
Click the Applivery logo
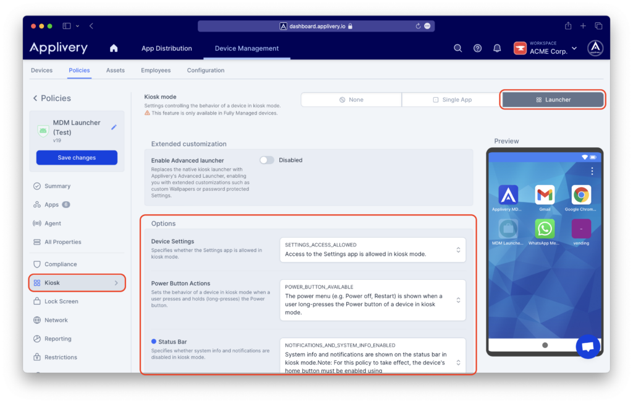click(x=59, y=48)
